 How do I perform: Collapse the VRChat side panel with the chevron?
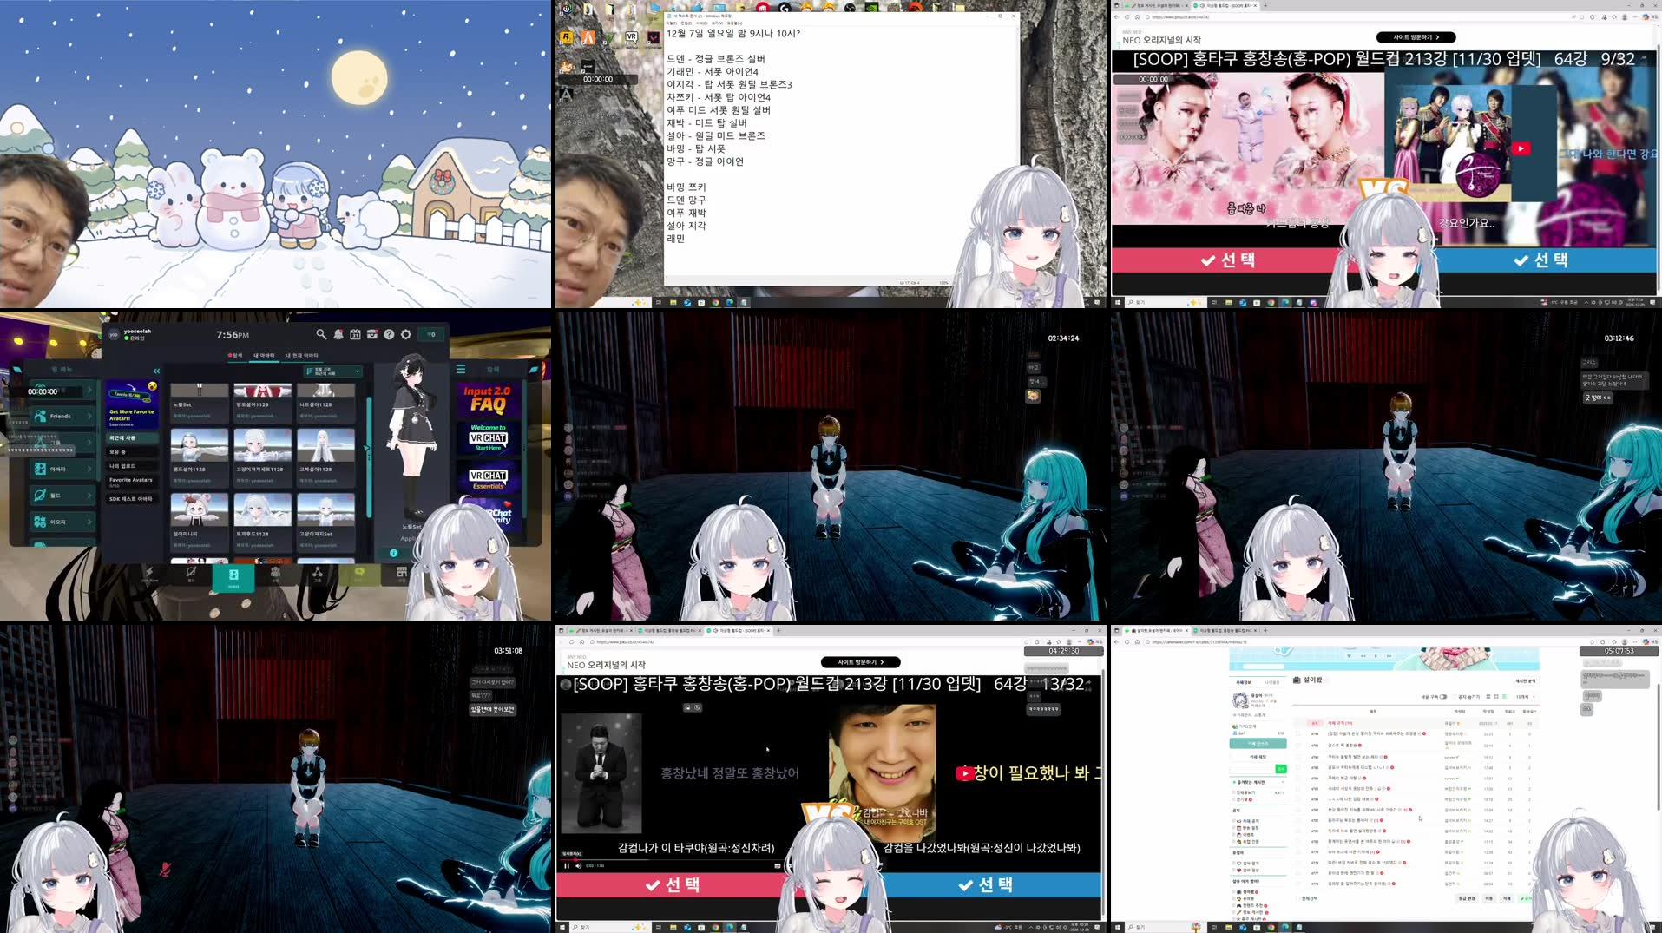pos(156,371)
